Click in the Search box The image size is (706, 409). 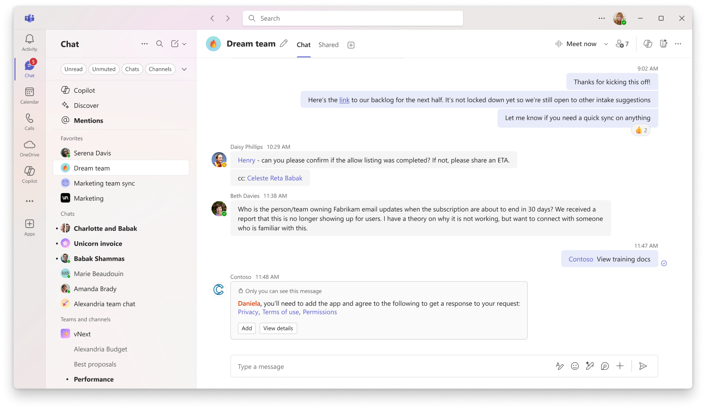click(x=353, y=18)
